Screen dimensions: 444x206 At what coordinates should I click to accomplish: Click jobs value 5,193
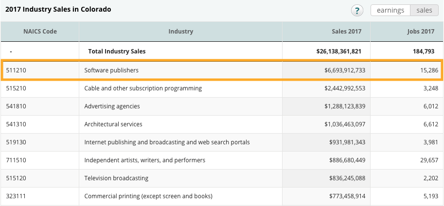tap(431, 196)
